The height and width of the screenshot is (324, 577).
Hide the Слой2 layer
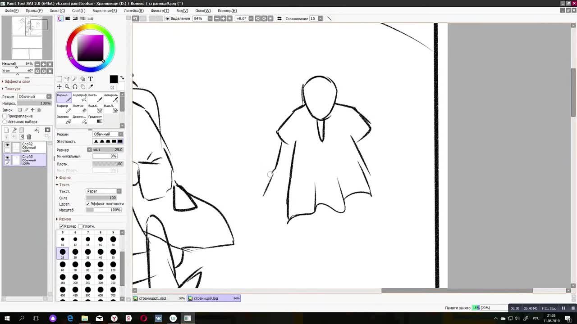click(x=7, y=144)
